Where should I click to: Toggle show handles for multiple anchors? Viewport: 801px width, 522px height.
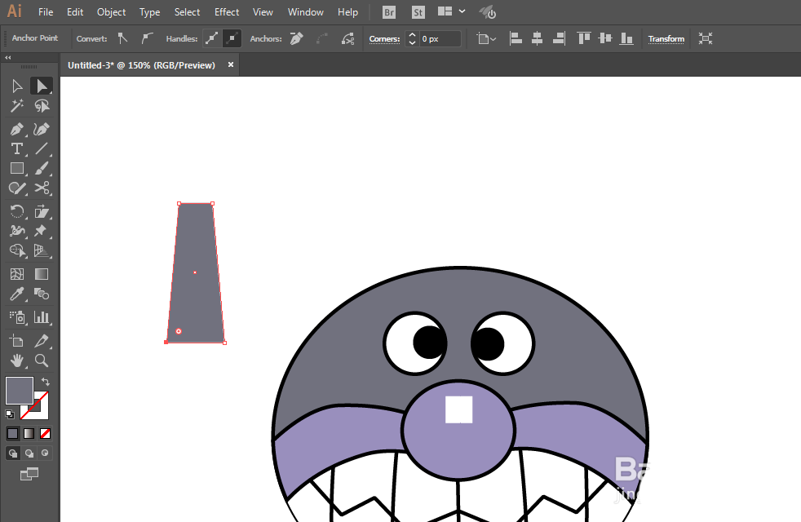[212, 38]
